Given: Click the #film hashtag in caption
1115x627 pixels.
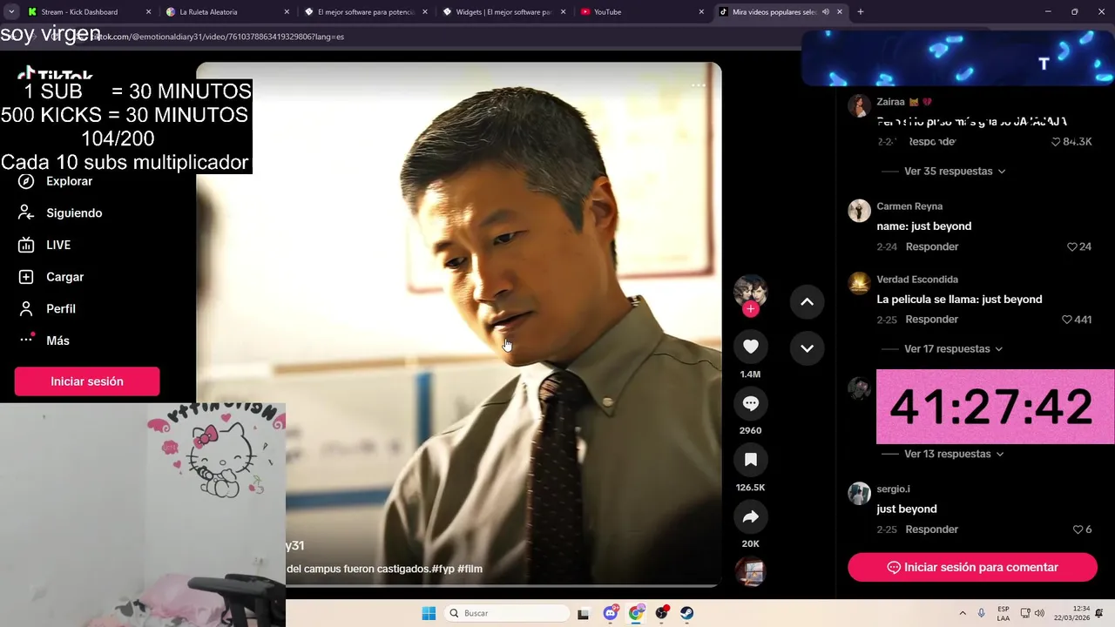Looking at the screenshot, I should 470,569.
